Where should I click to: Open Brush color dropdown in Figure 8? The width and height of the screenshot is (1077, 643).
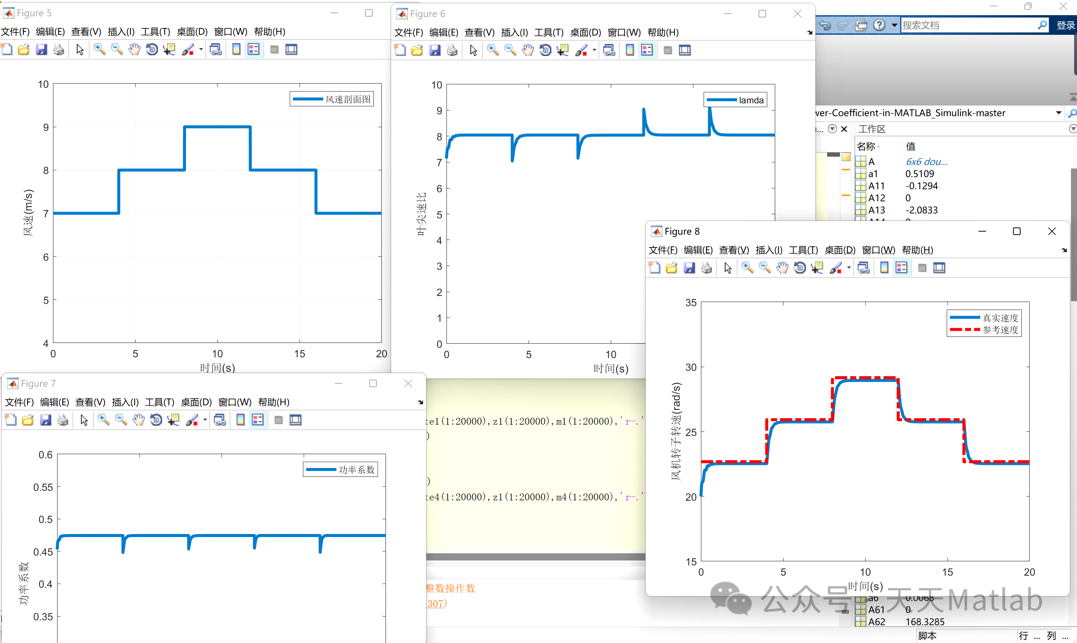coord(849,268)
